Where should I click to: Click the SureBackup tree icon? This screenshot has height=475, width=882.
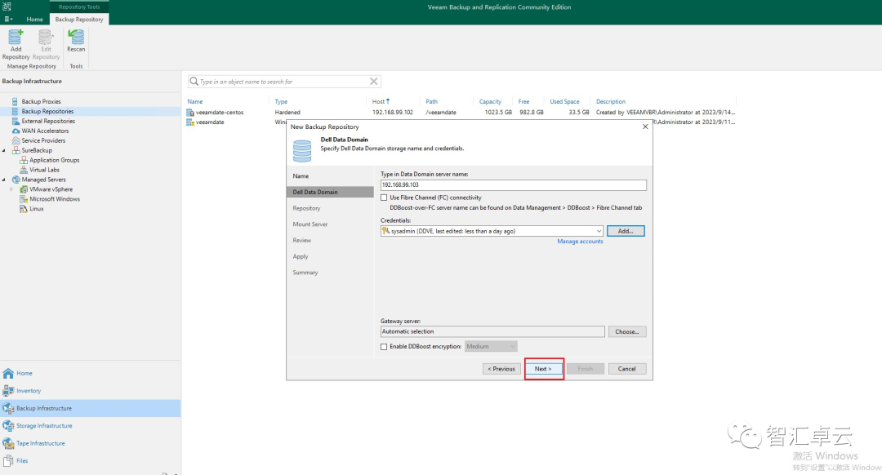pyautogui.click(x=16, y=150)
